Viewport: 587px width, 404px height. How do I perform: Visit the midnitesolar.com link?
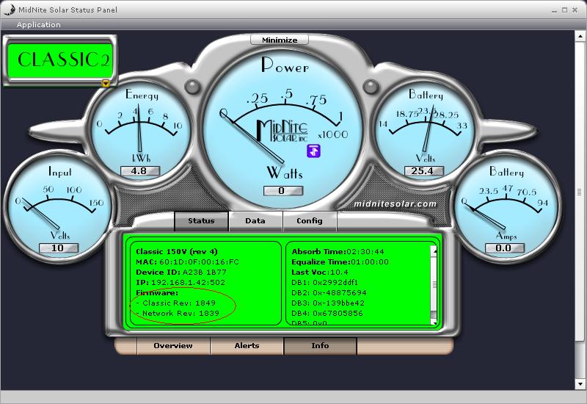(x=395, y=204)
